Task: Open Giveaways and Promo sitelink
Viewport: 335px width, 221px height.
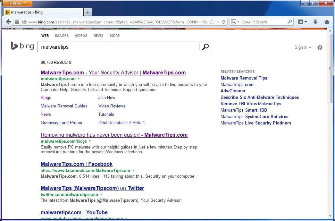Action: 61,123
